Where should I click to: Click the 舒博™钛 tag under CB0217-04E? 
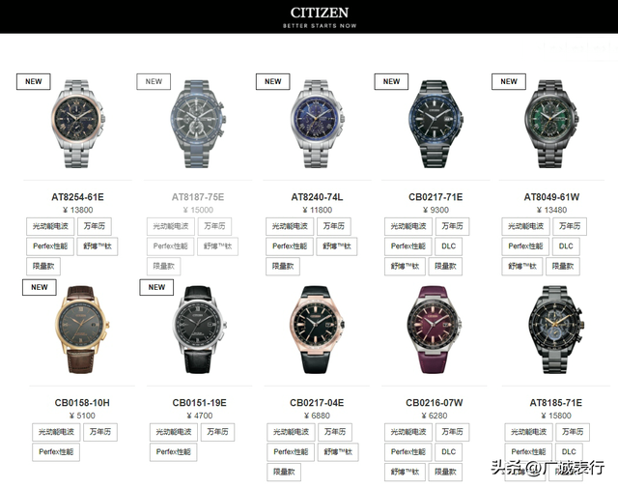[338, 452]
